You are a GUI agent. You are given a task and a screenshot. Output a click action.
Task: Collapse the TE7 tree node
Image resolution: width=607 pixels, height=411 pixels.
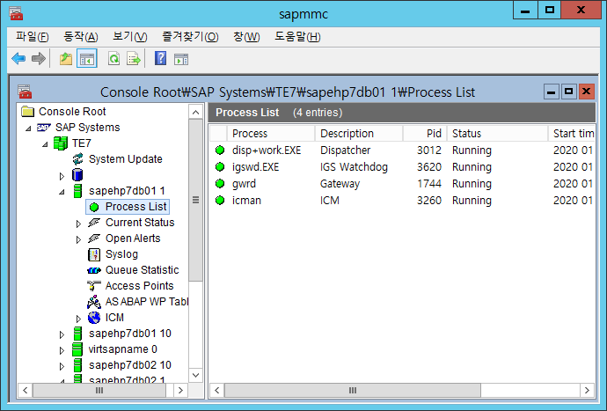click(45, 144)
